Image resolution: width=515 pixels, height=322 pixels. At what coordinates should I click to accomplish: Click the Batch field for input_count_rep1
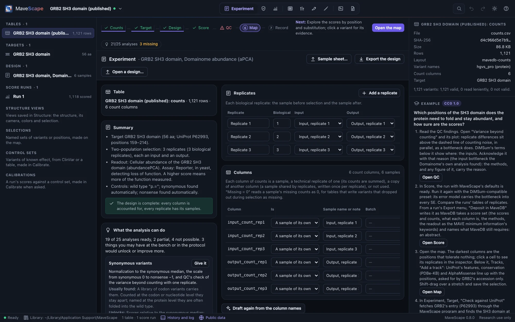pos(383,223)
